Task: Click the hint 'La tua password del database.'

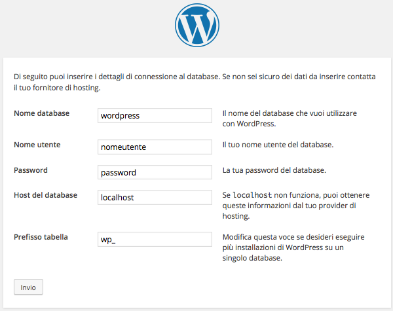Action: [x=274, y=170]
